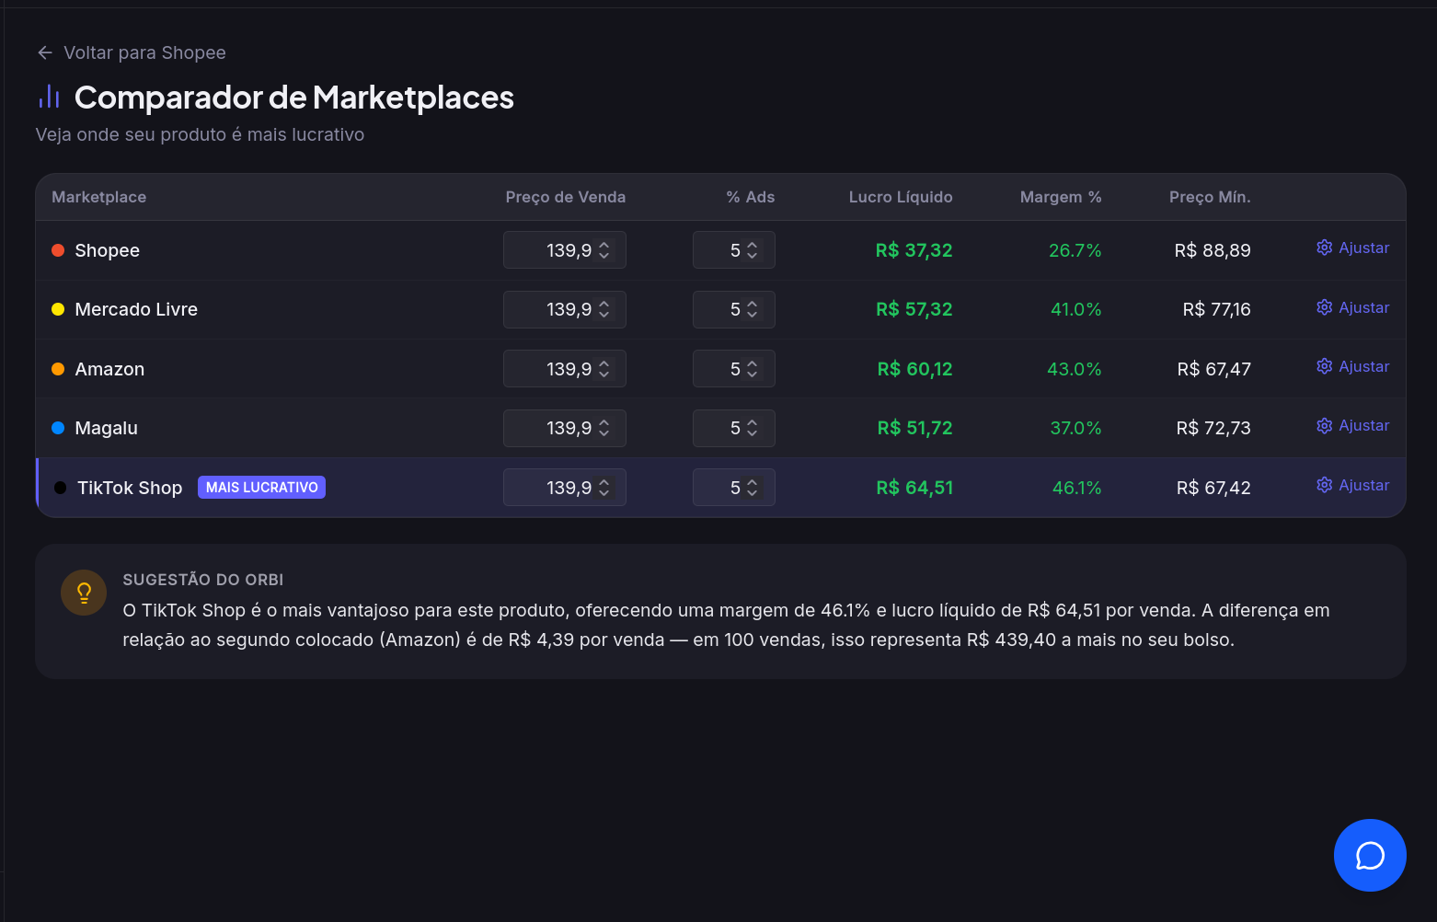Click the 43.0% margin value
This screenshot has height=922, width=1437.
tap(1074, 369)
